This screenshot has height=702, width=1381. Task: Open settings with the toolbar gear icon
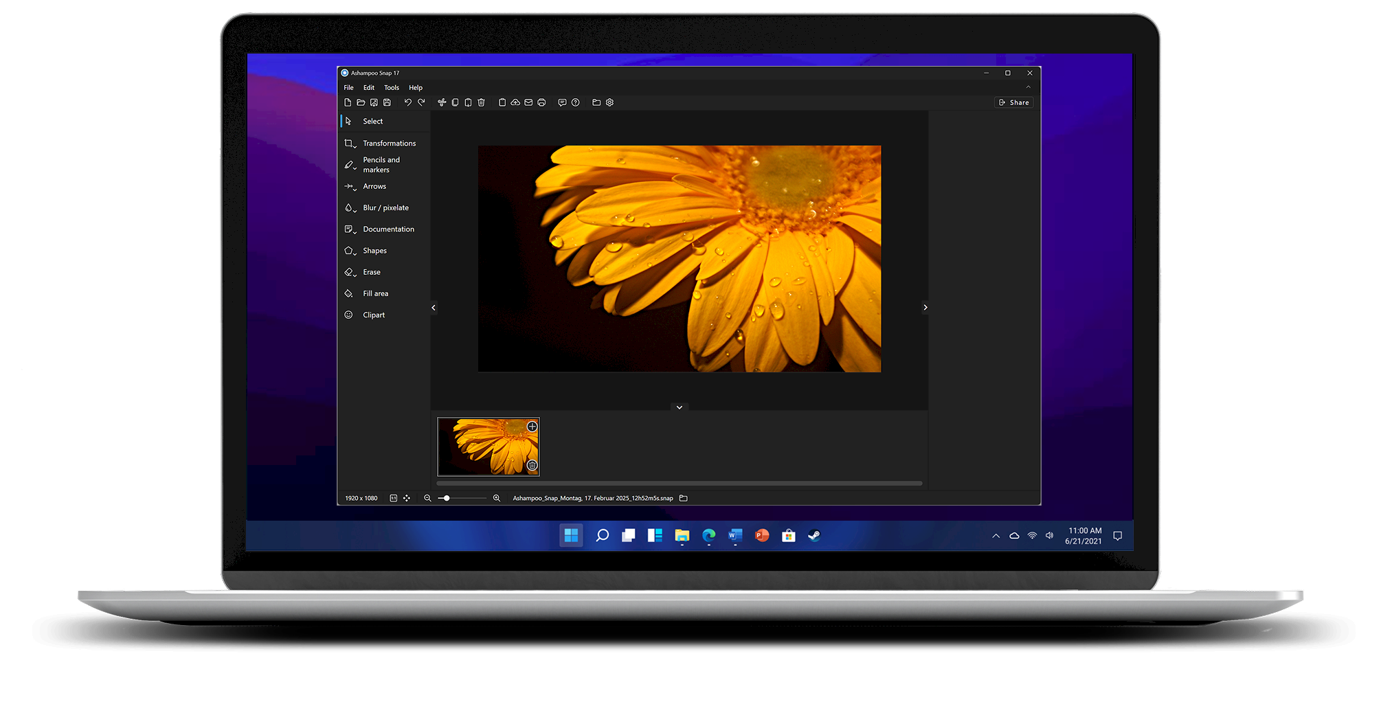pyautogui.click(x=609, y=102)
